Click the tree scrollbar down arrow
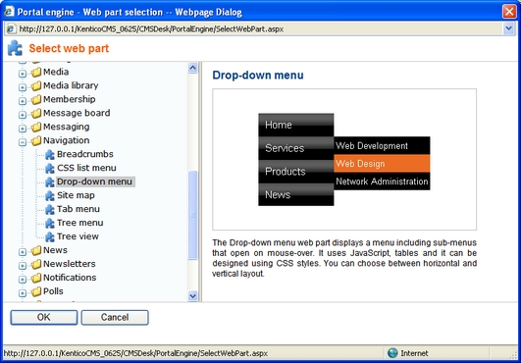 (192, 295)
